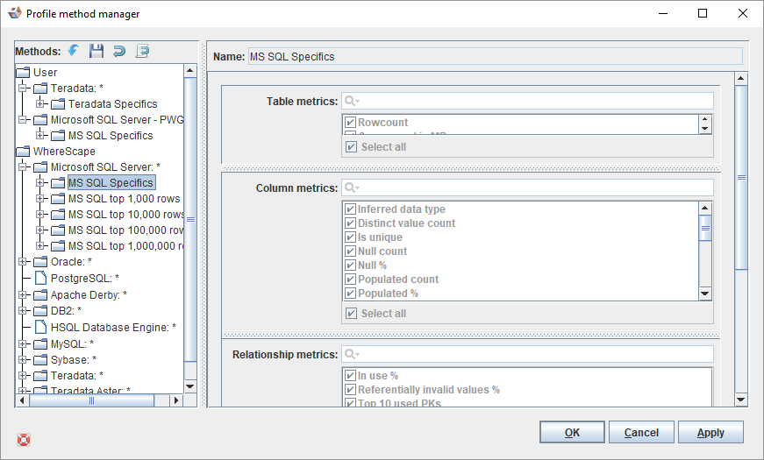
Task: Open help via the lifebuoy icon
Action: point(24,439)
